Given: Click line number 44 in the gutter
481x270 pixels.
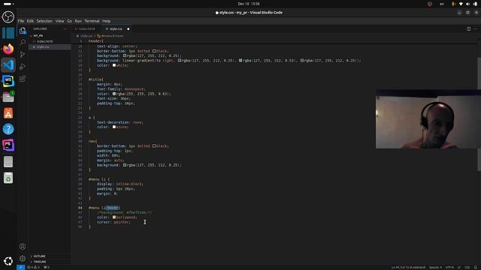Looking at the screenshot, I should point(80,208).
